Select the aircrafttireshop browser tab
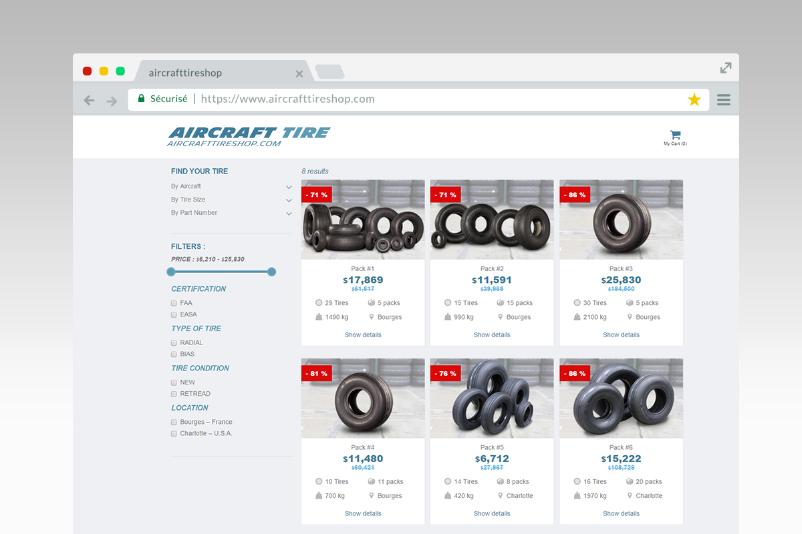 (223, 72)
